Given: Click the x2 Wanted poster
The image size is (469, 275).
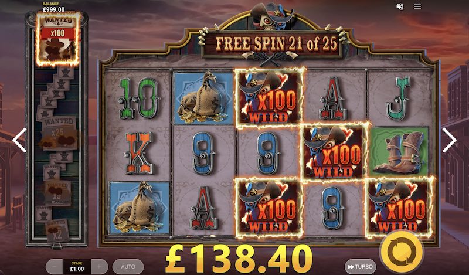Looking at the screenshot, I should (x=57, y=230).
